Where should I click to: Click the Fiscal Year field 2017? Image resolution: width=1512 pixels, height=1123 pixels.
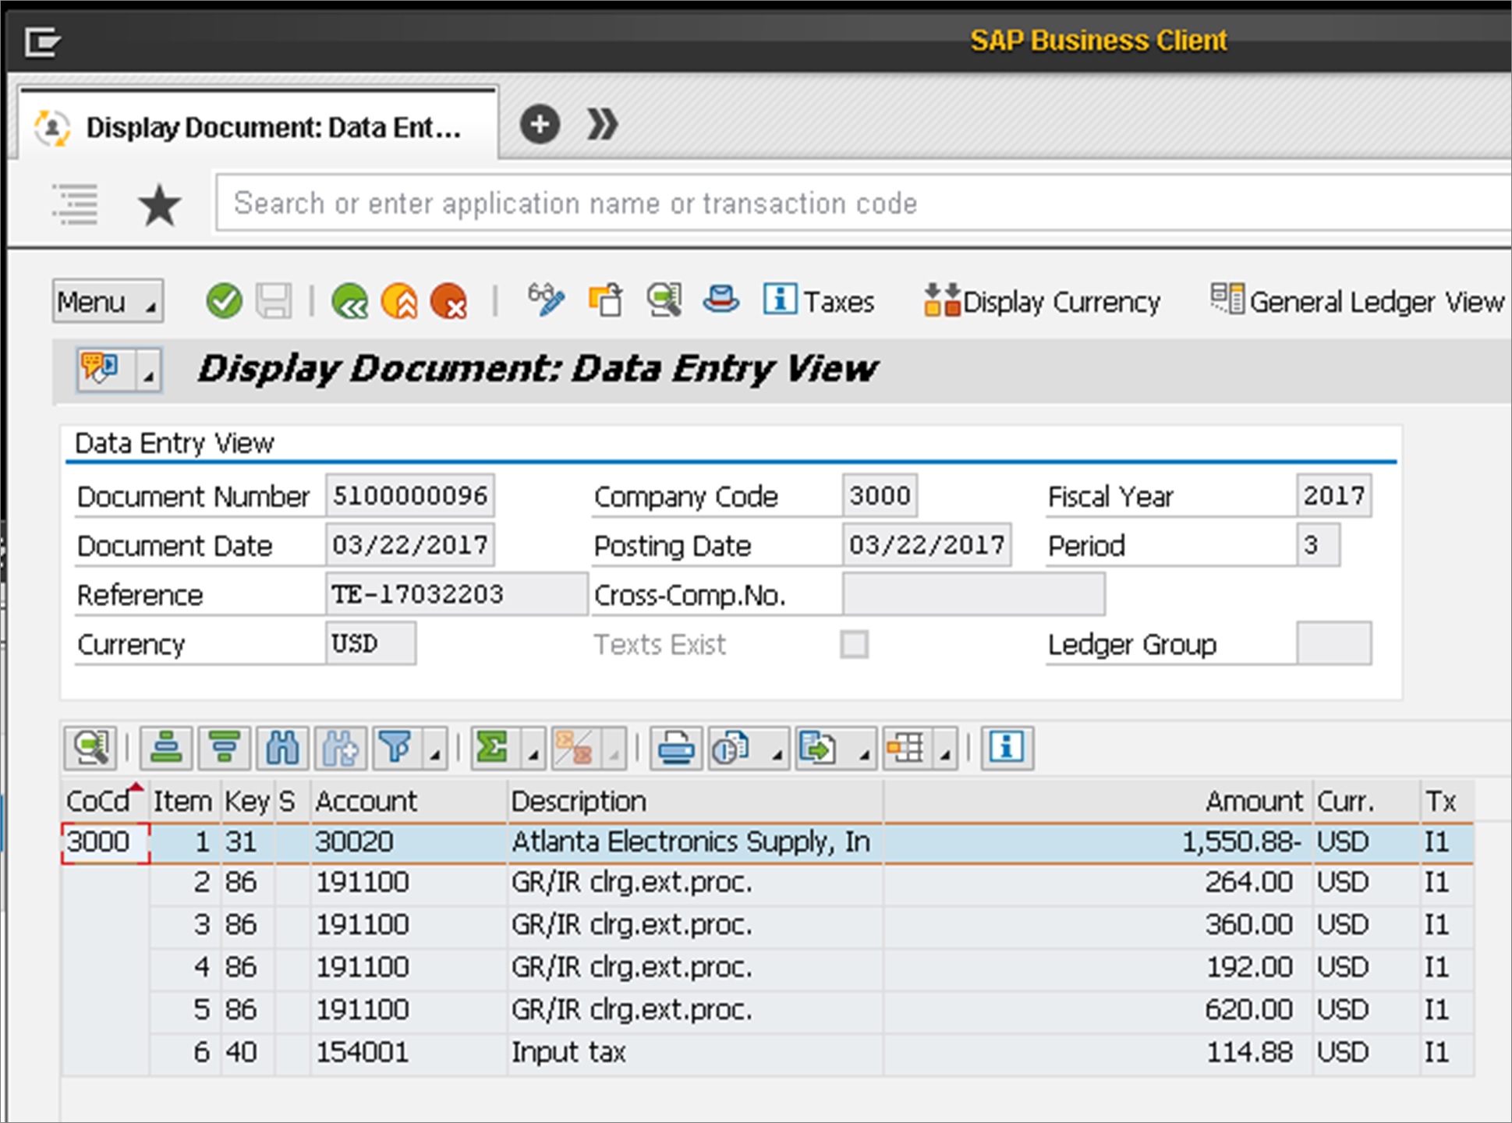[1333, 495]
